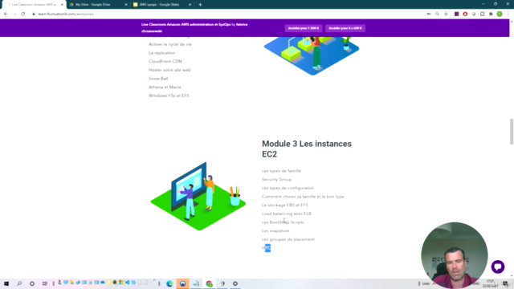Click 'Les types de famille' item
The image size is (514, 289).
[x=281, y=171]
